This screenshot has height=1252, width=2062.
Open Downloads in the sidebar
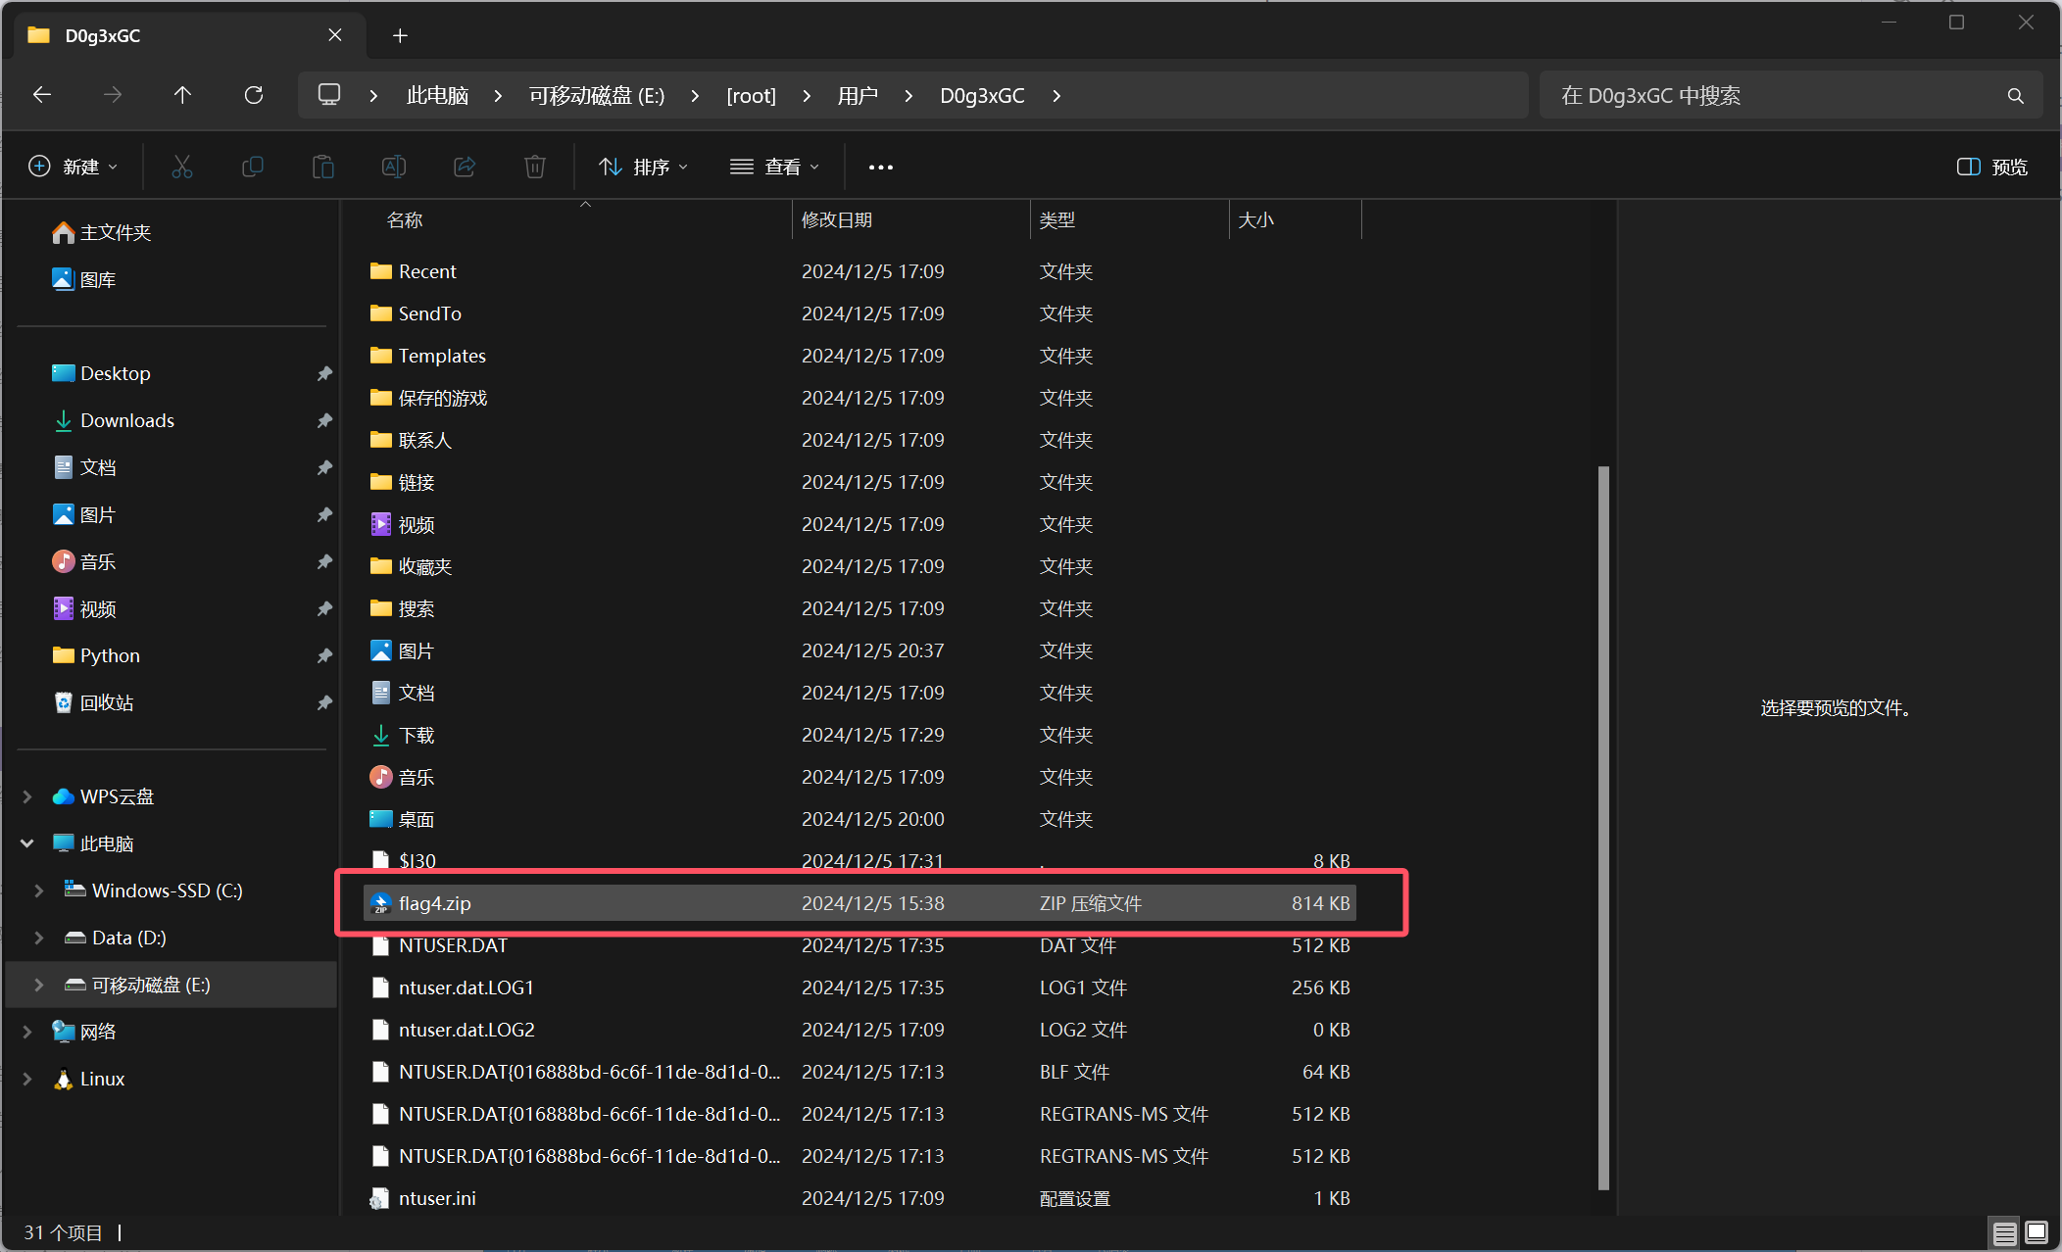pyautogui.click(x=114, y=420)
